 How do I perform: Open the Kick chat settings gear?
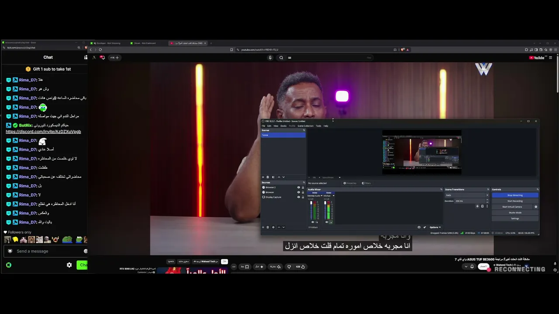point(69,265)
